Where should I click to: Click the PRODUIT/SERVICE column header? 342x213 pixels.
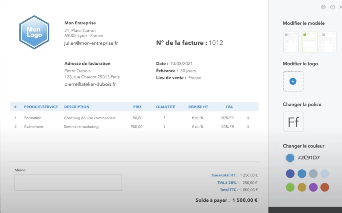(41, 107)
